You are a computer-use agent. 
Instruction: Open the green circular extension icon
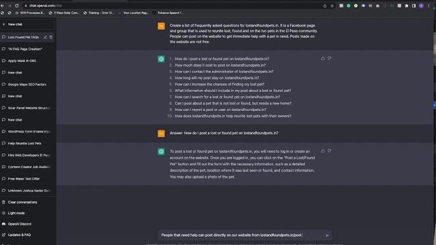click(348, 5)
